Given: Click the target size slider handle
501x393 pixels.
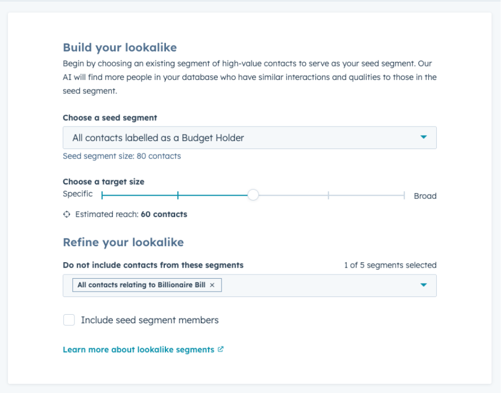Looking at the screenshot, I should (253, 196).
